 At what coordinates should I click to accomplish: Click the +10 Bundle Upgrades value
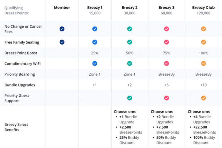point(203,85)
